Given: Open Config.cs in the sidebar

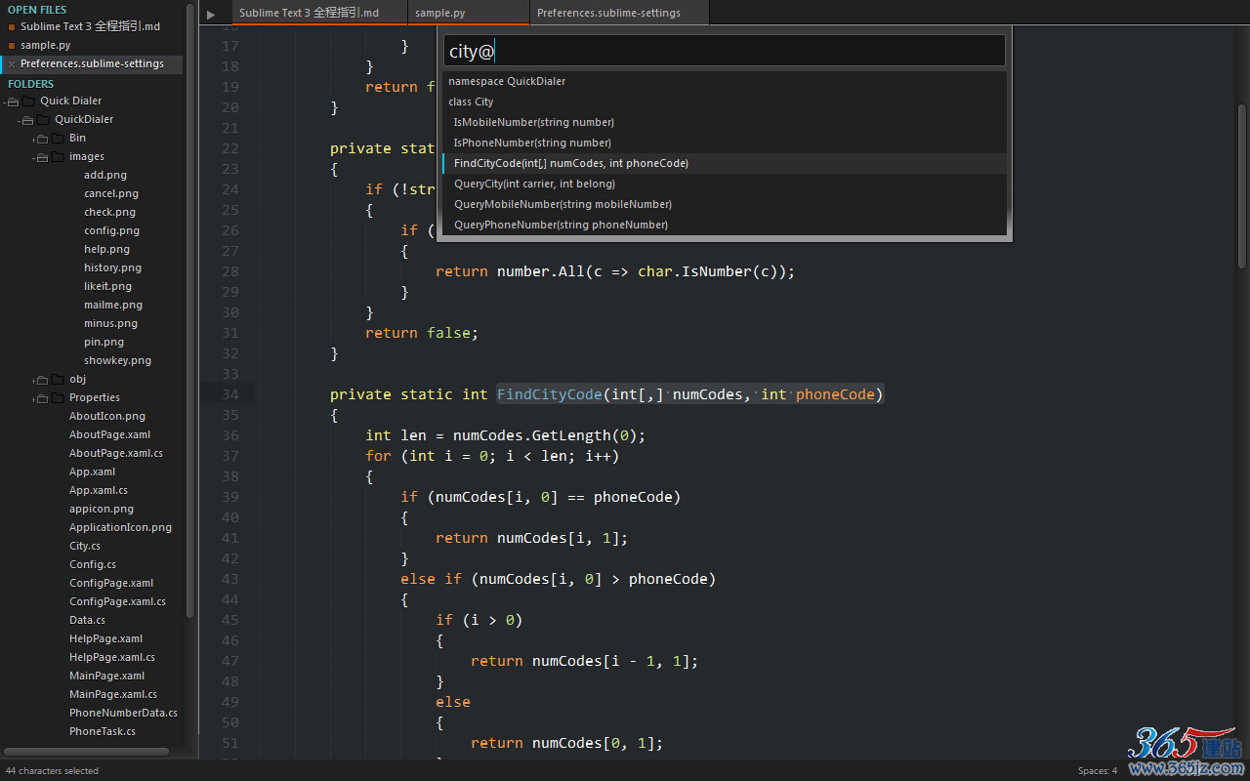Looking at the screenshot, I should (x=93, y=565).
